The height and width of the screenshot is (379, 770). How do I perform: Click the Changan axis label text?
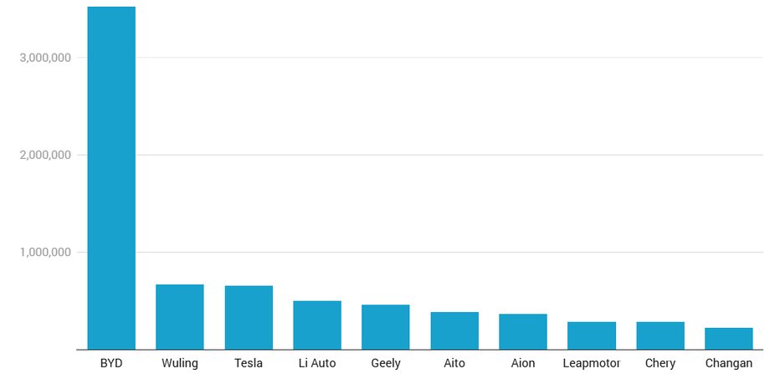point(729,363)
